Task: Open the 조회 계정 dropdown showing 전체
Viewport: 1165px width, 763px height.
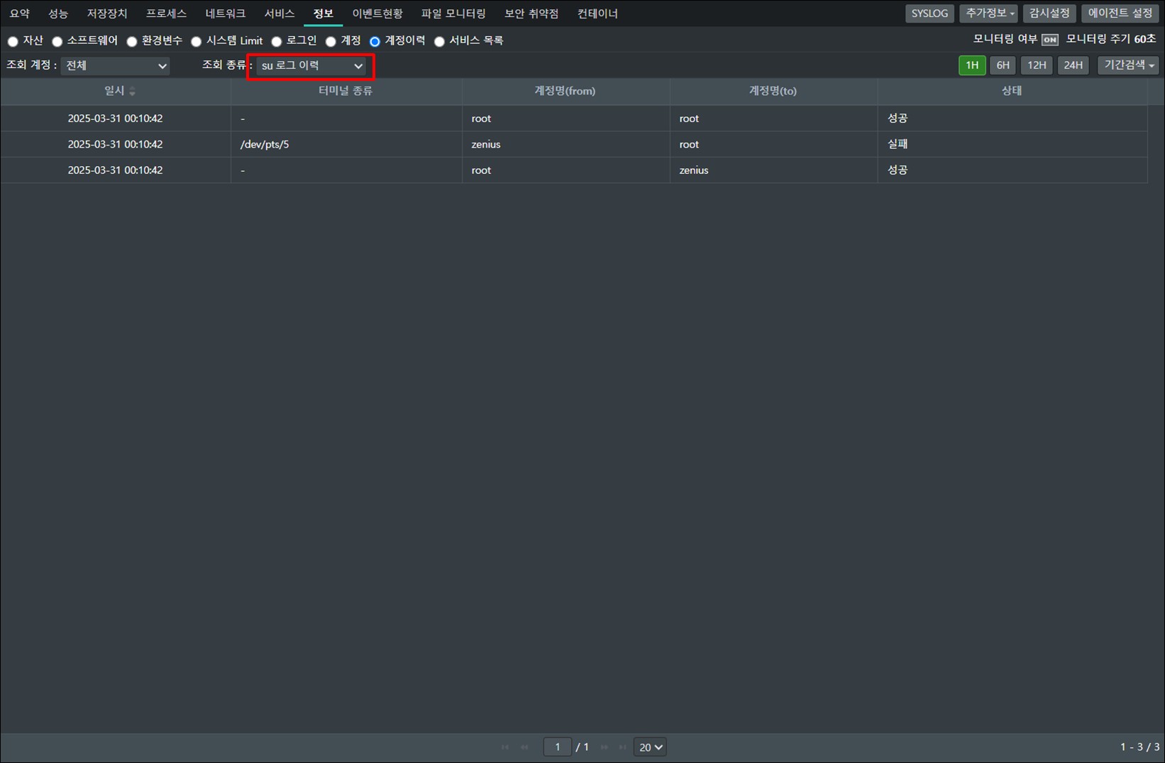Action: (x=116, y=65)
